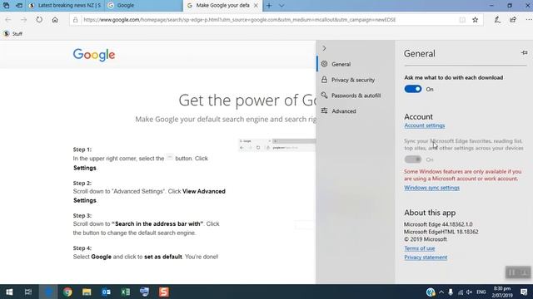
Task: Open Add notes pen icon
Action: 497,20
